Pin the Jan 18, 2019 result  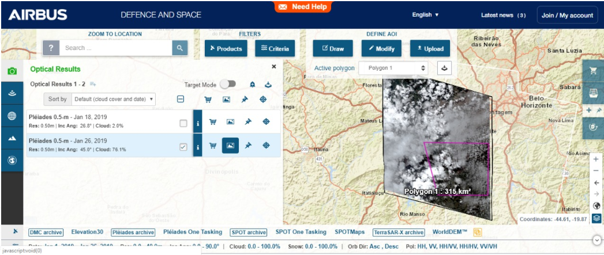point(248,121)
